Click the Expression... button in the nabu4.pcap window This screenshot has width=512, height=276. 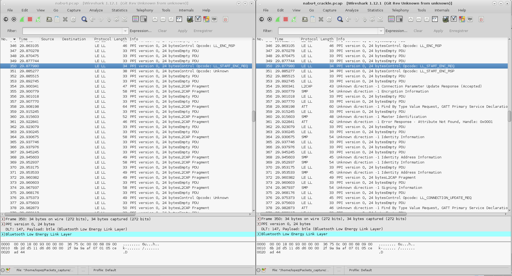pos(141,31)
